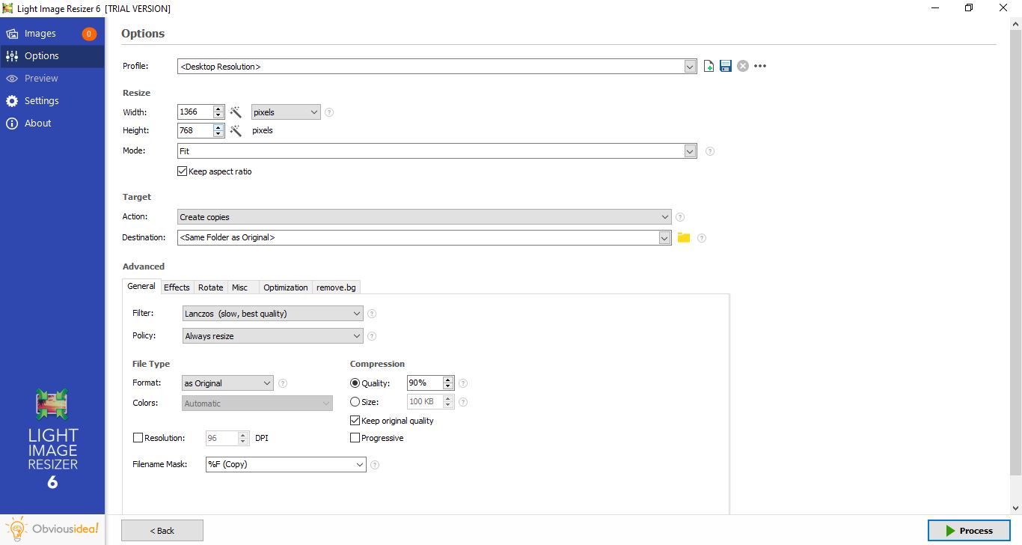1022x545 pixels.
Task: Click the Quality percentage field
Action: pyautogui.click(x=425, y=383)
